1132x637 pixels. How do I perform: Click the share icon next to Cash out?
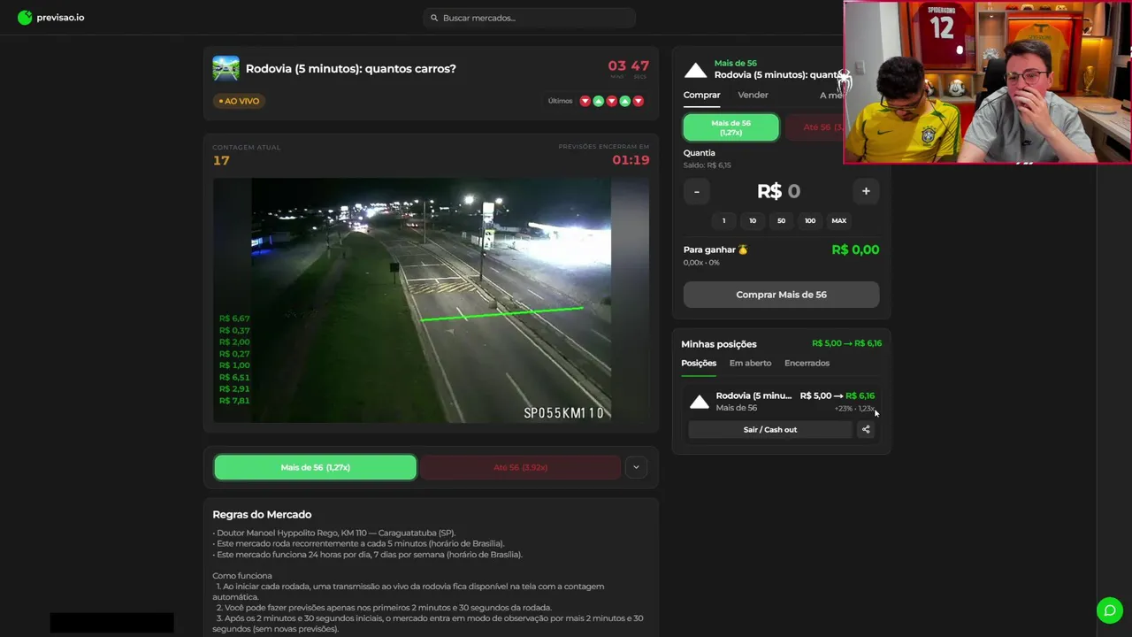click(x=866, y=430)
